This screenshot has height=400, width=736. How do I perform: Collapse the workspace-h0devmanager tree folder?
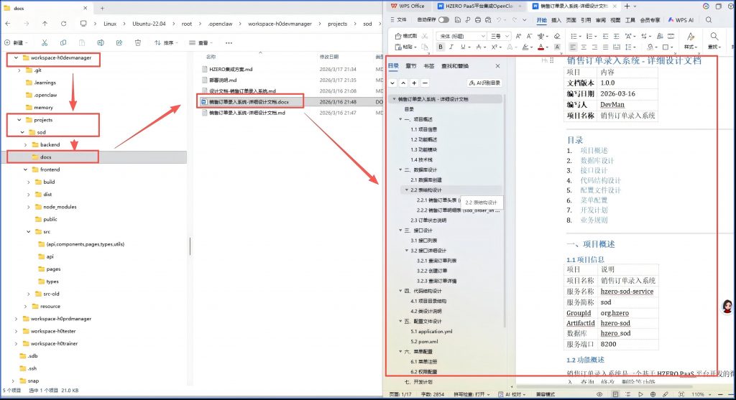coord(17,57)
